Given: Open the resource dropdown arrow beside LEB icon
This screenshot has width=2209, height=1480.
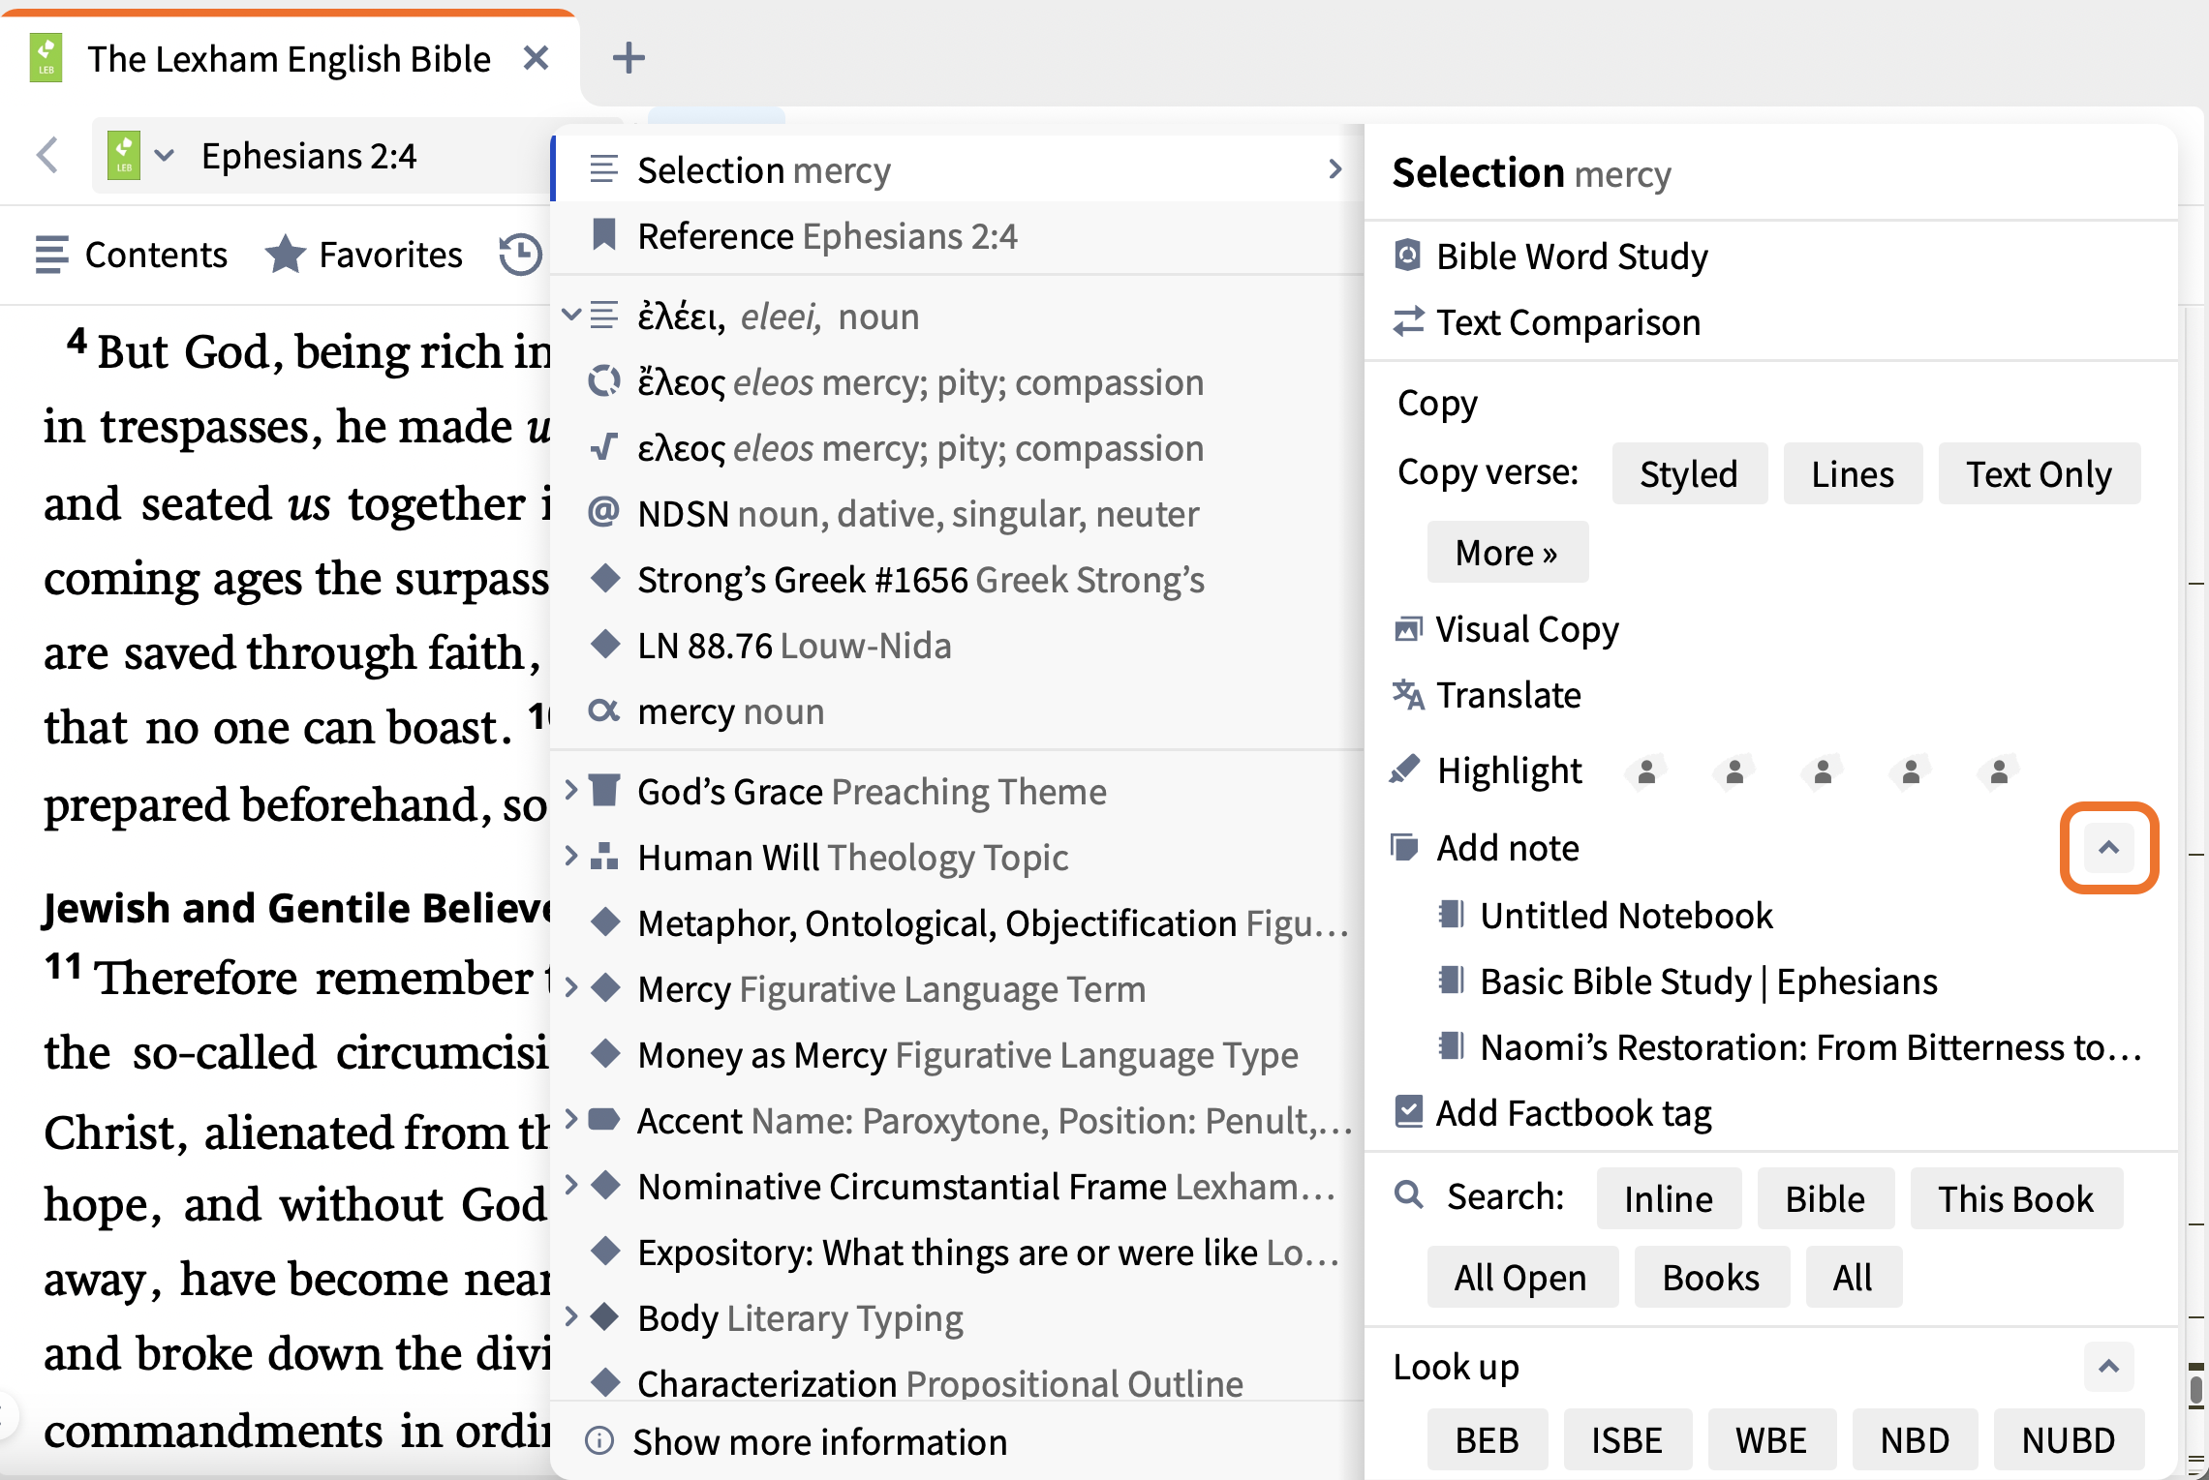Looking at the screenshot, I should coord(165,155).
